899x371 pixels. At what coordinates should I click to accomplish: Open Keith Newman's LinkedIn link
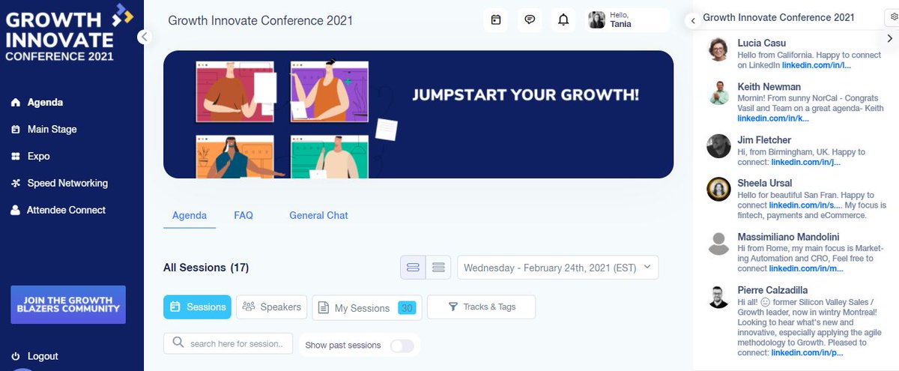773,118
